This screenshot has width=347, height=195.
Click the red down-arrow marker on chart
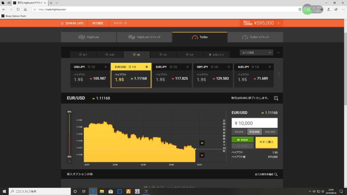point(202,155)
